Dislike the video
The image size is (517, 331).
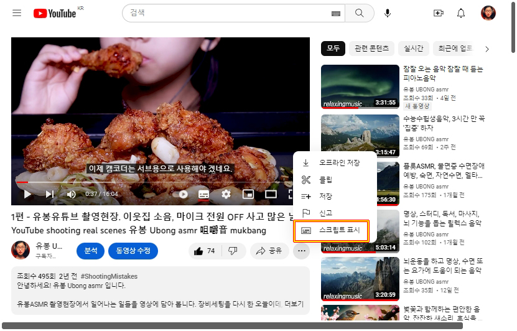(233, 251)
